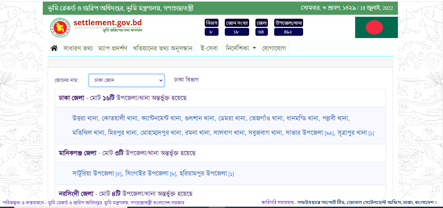The width and height of the screenshot is (443, 208).
Task: Click the home icon in navigation bar
Action: click(54, 49)
